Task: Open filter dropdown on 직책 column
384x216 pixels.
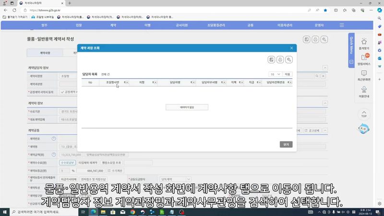Action: coord(242,82)
